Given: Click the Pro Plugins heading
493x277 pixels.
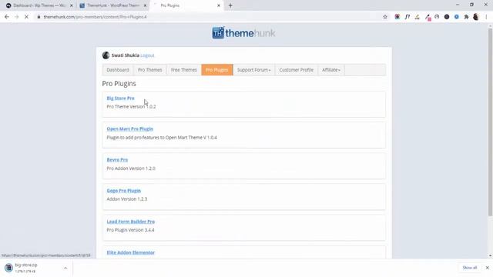Looking at the screenshot, I should tap(119, 84).
